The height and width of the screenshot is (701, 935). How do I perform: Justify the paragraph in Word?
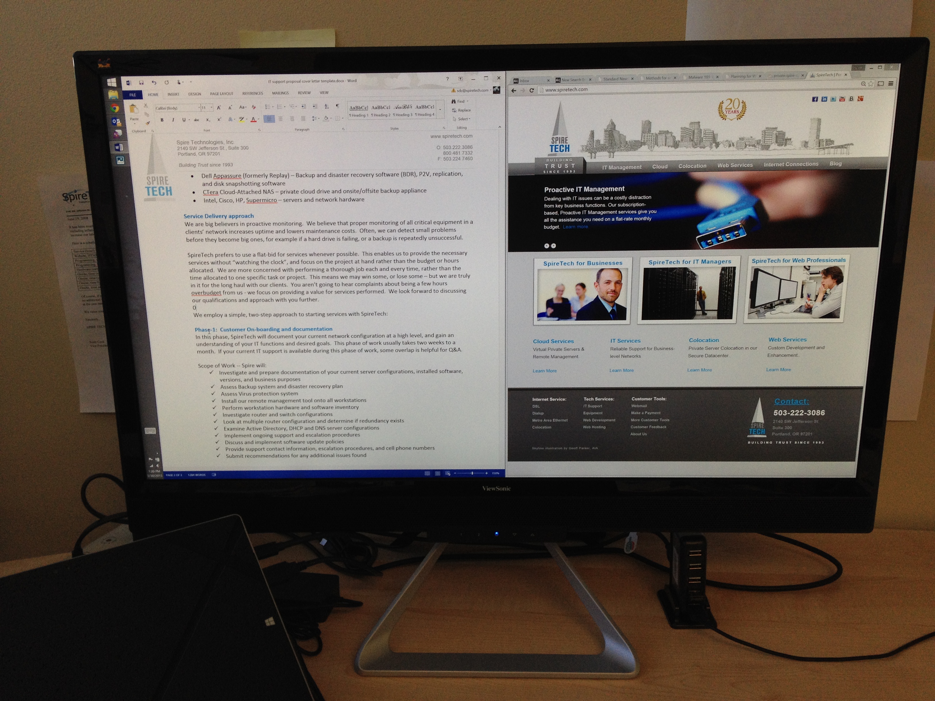coord(303,119)
